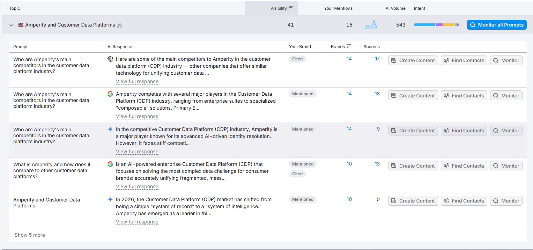Click Find Contacts in the 0 sources row

(x=464, y=201)
